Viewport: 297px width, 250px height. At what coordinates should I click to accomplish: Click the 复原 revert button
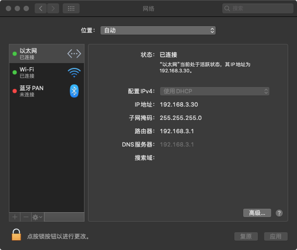point(246,236)
